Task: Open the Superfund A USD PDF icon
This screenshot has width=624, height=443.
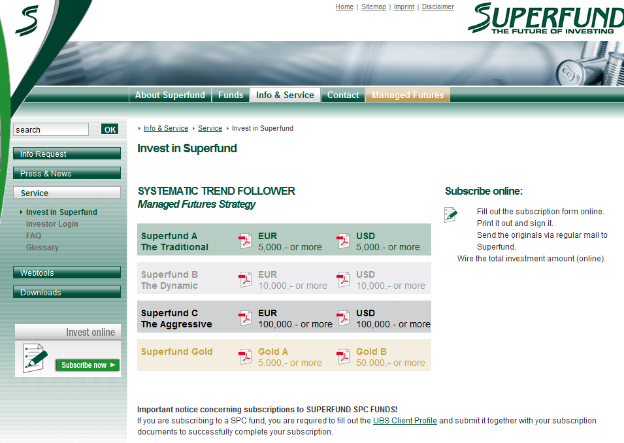Action: 343,241
